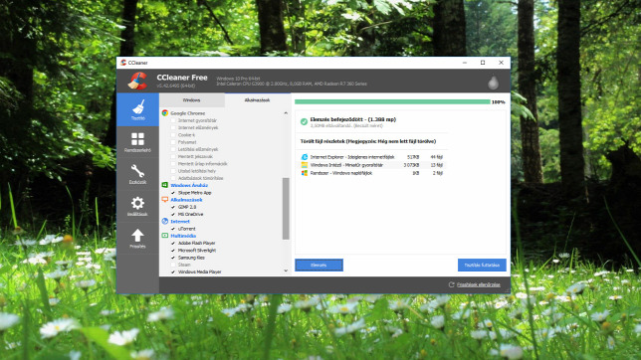Viewport: 641px width, 360px height.
Task: Click the 3 073KB size value
Action: click(411, 165)
